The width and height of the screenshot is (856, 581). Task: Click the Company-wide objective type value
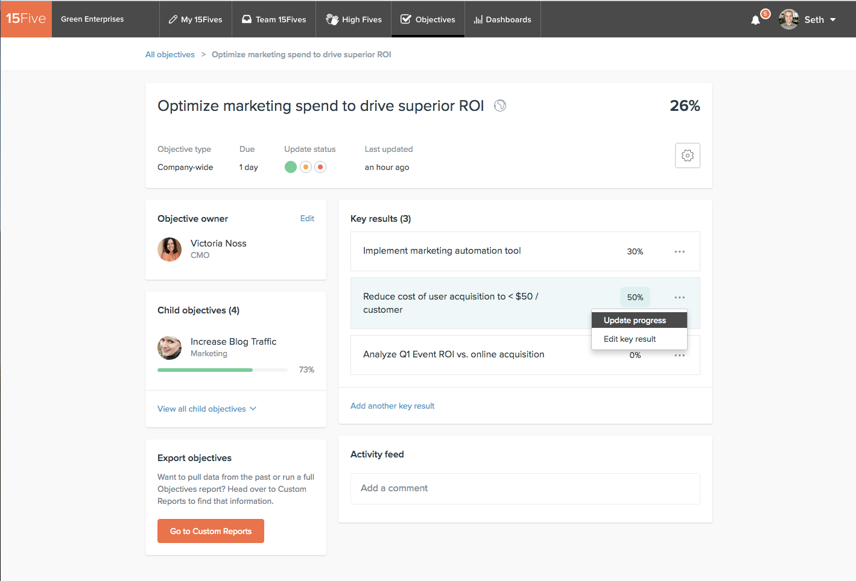(x=185, y=167)
